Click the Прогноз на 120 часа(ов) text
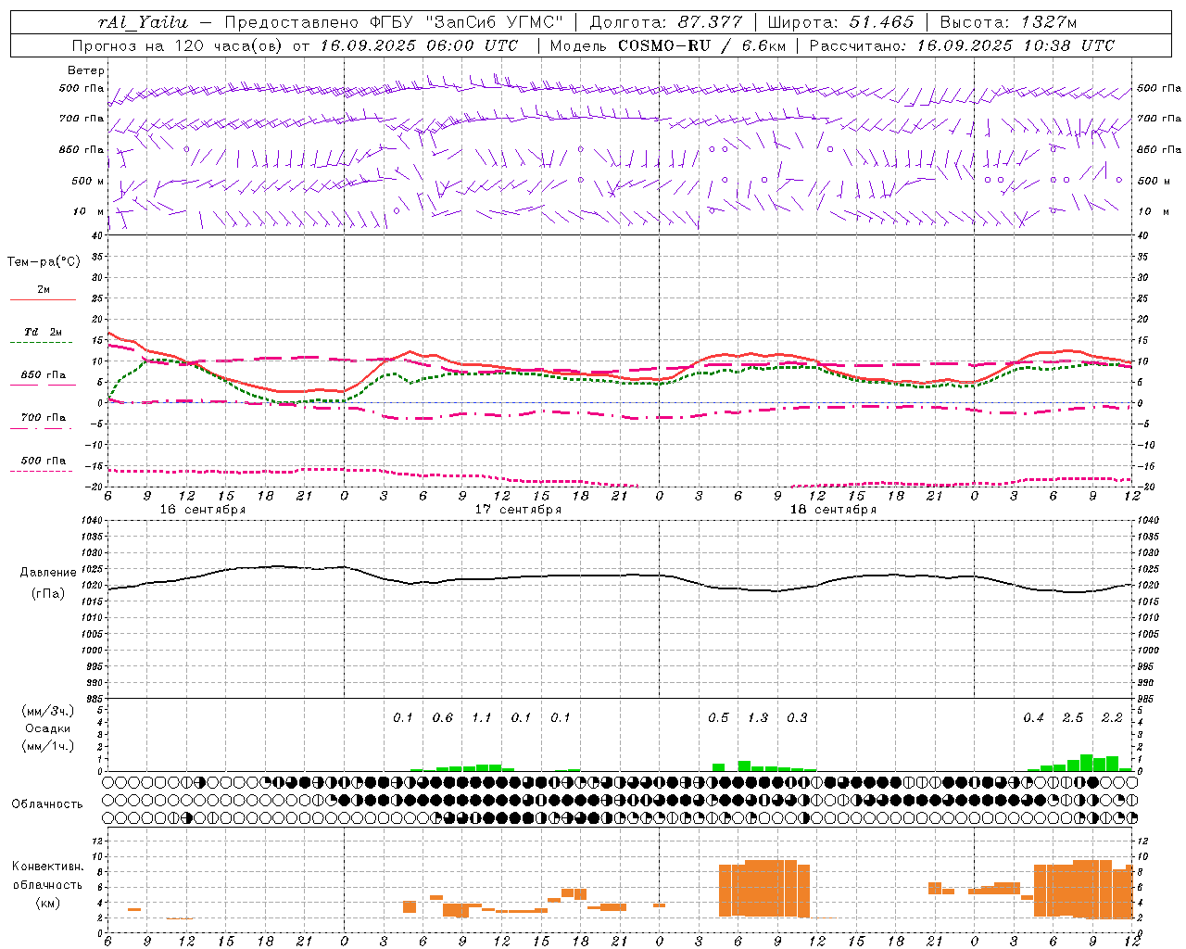Viewport: 1186px width, 949px height. point(178,45)
